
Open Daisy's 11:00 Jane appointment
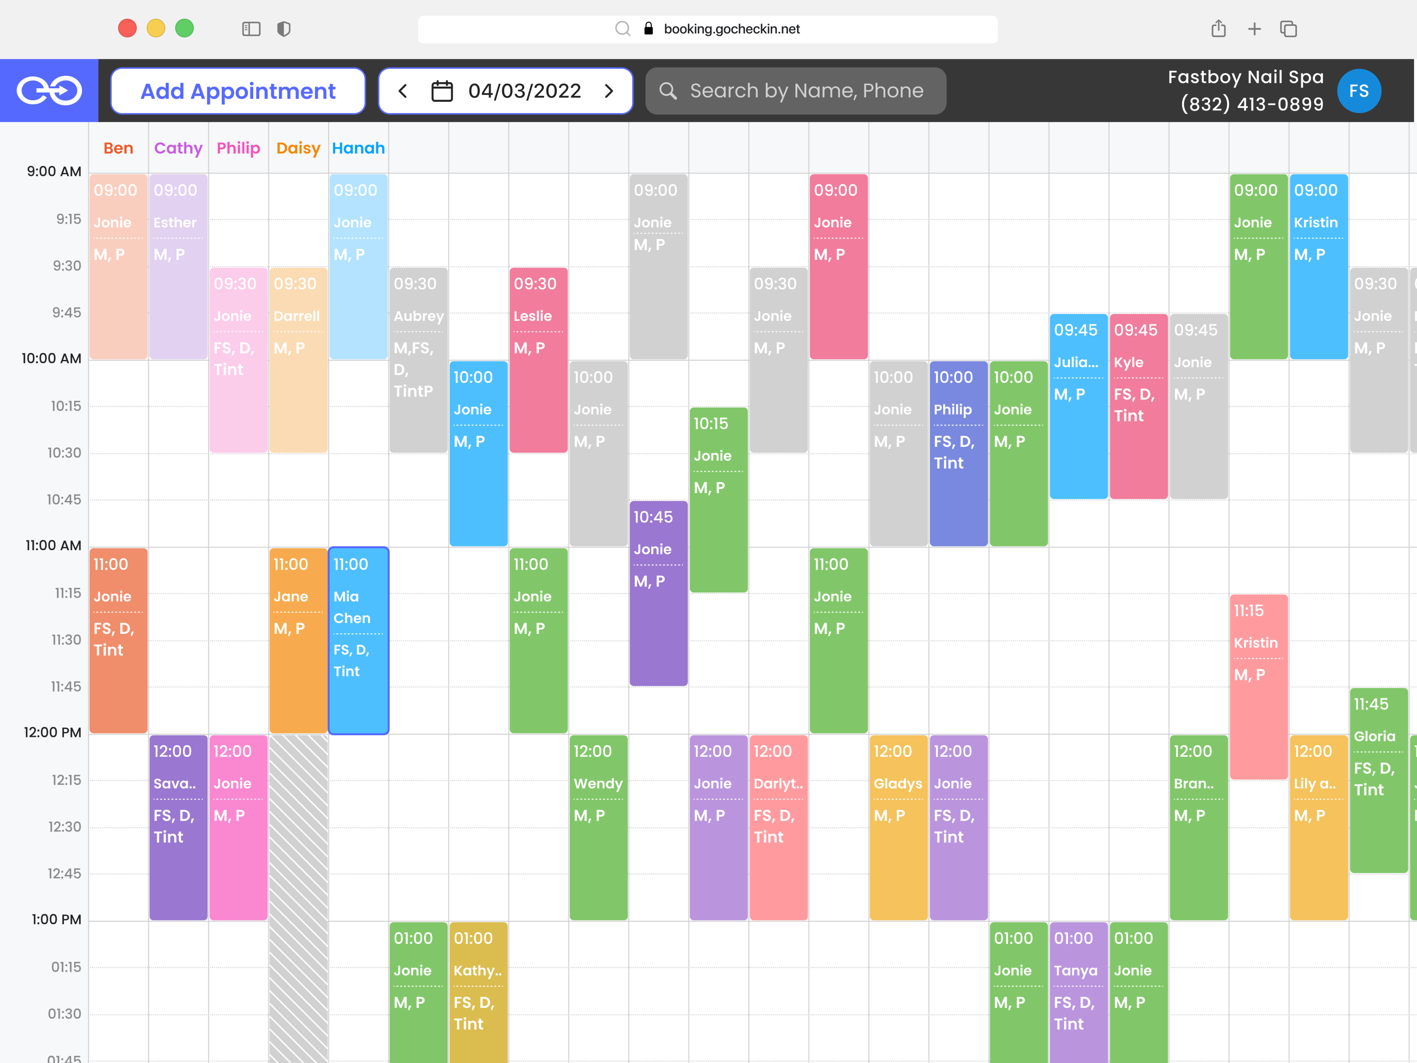pyautogui.click(x=299, y=641)
